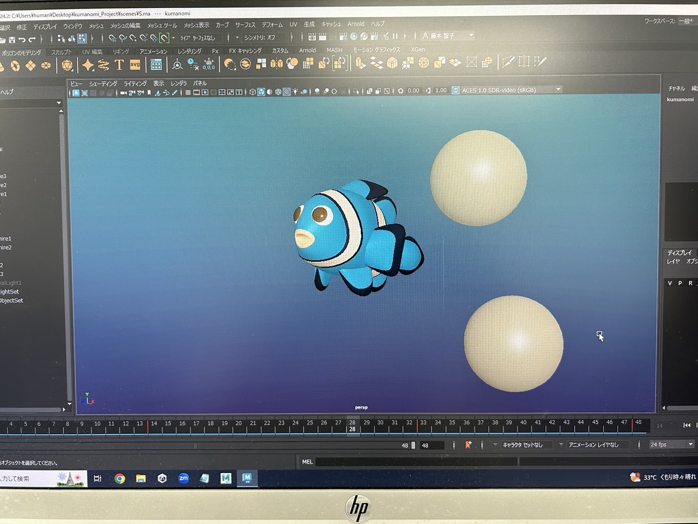Open the outliner panel top dropdown arrow

coord(59,103)
